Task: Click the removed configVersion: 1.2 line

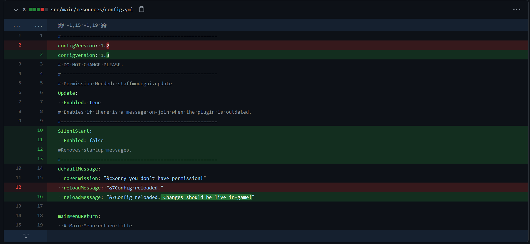Action: pyautogui.click(x=83, y=46)
